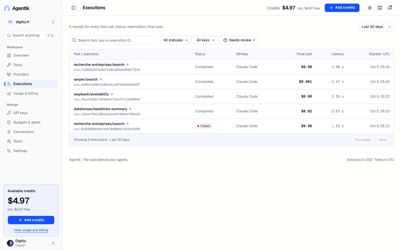
Task: Navigate to Providers
Action: [x=31, y=74]
